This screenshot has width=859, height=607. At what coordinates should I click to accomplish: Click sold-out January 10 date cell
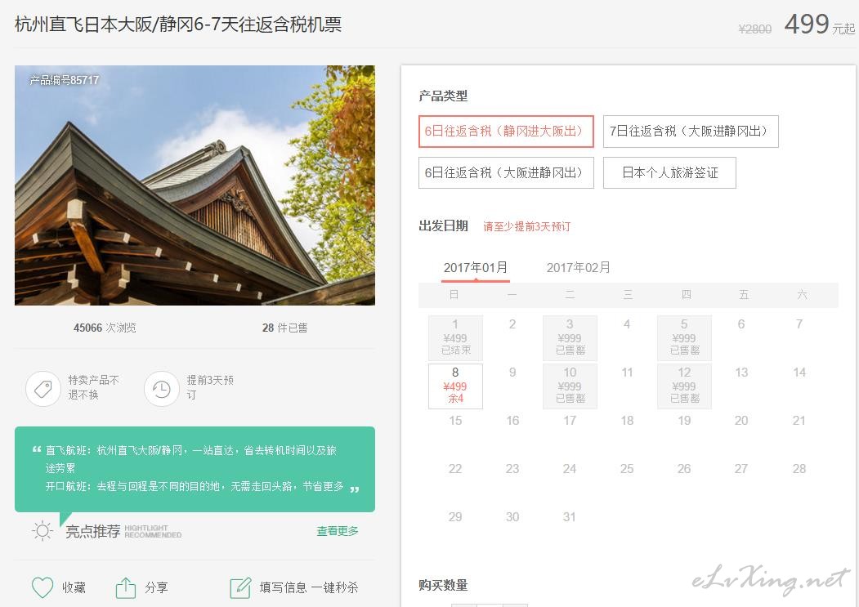tap(570, 386)
